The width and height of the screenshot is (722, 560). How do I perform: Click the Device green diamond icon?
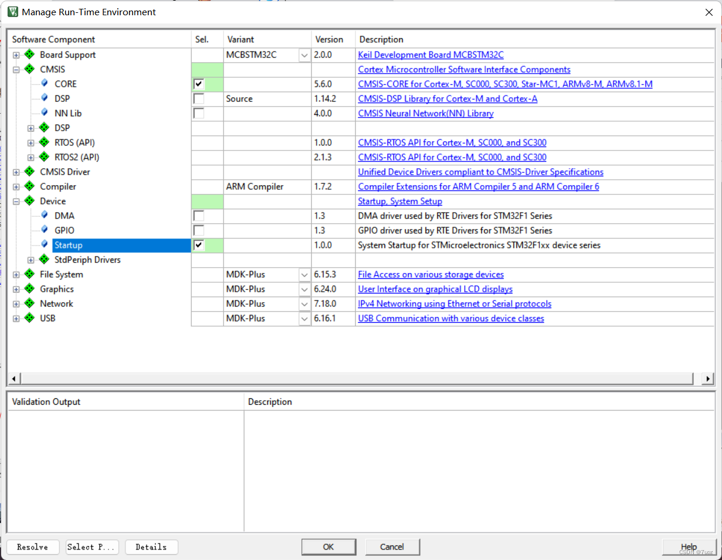click(29, 201)
